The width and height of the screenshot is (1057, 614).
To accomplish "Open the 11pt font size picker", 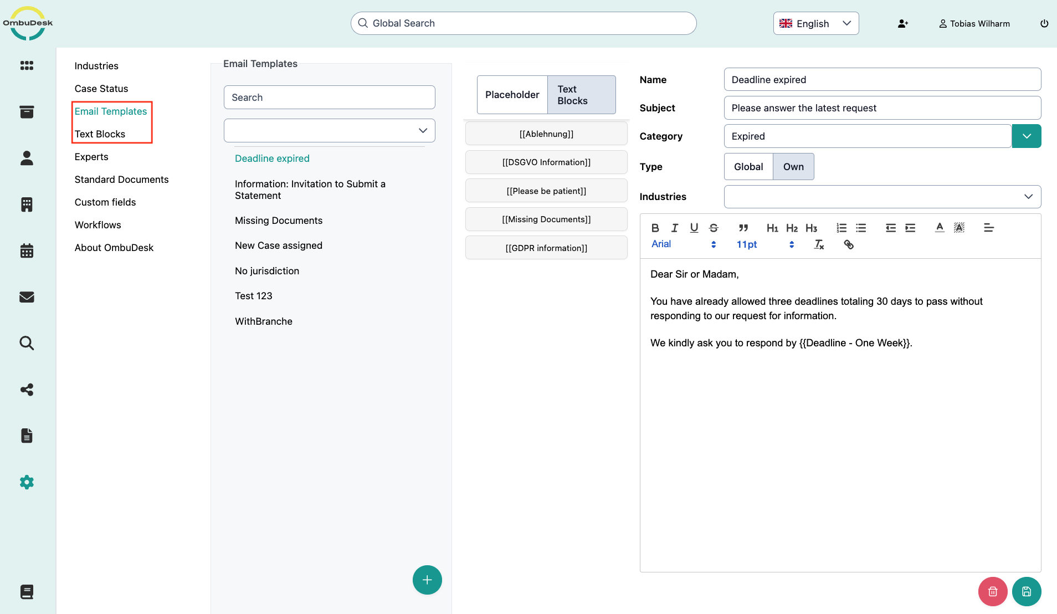I will [x=765, y=244].
